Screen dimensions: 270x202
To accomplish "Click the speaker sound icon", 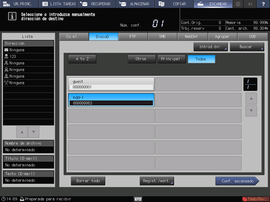I will tap(250, 4).
